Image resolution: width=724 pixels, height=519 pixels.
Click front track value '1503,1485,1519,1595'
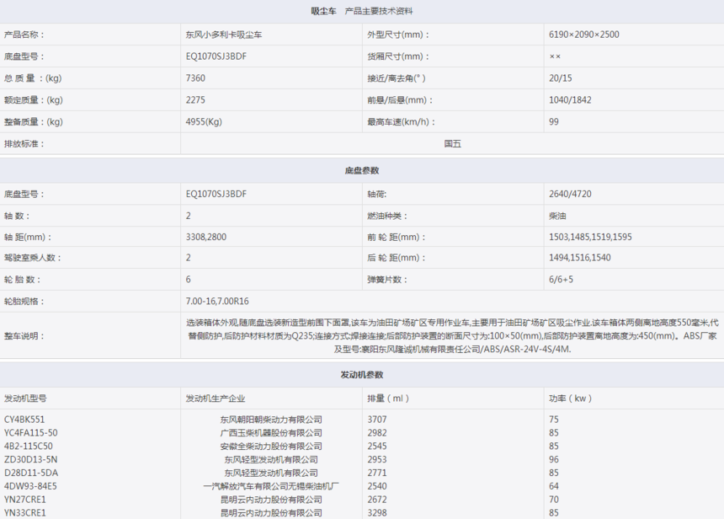590,237
